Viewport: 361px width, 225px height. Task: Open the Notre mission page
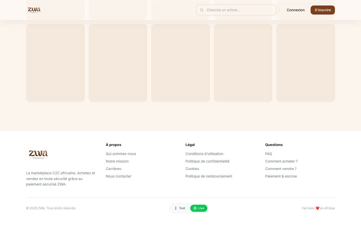[x=117, y=161]
